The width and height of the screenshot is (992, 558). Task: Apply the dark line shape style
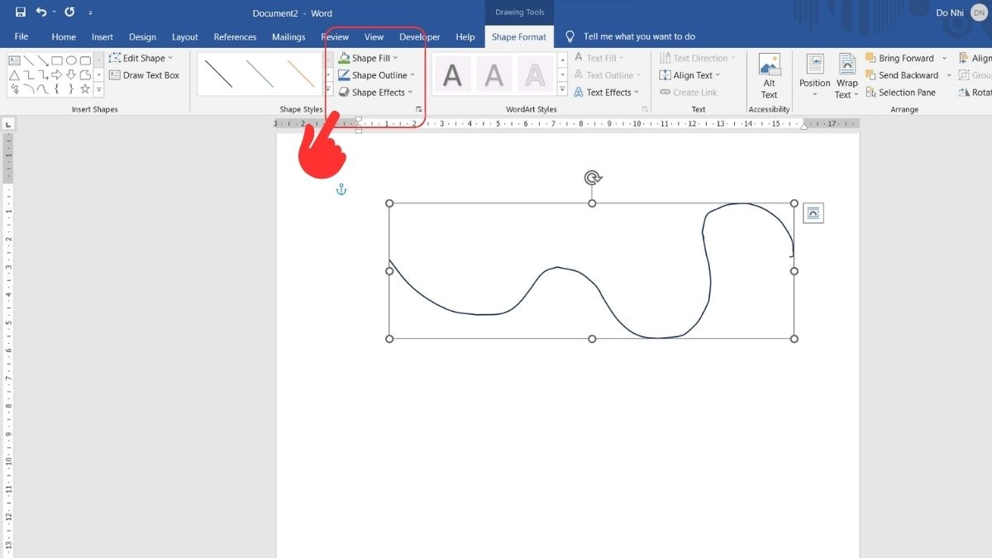(219, 74)
